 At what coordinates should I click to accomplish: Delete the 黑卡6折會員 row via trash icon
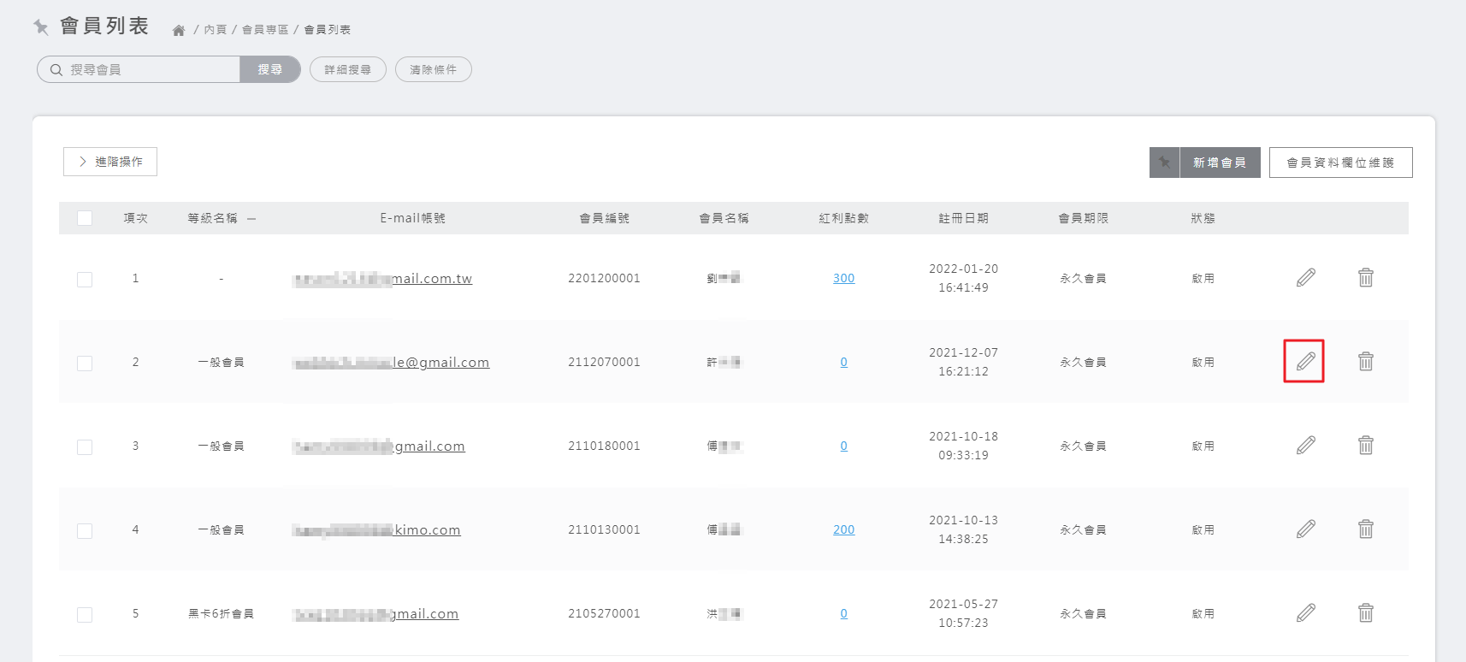pos(1366,612)
